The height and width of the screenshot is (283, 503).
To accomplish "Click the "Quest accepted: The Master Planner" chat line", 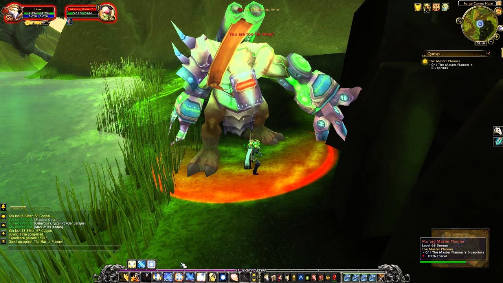I will tap(36, 242).
